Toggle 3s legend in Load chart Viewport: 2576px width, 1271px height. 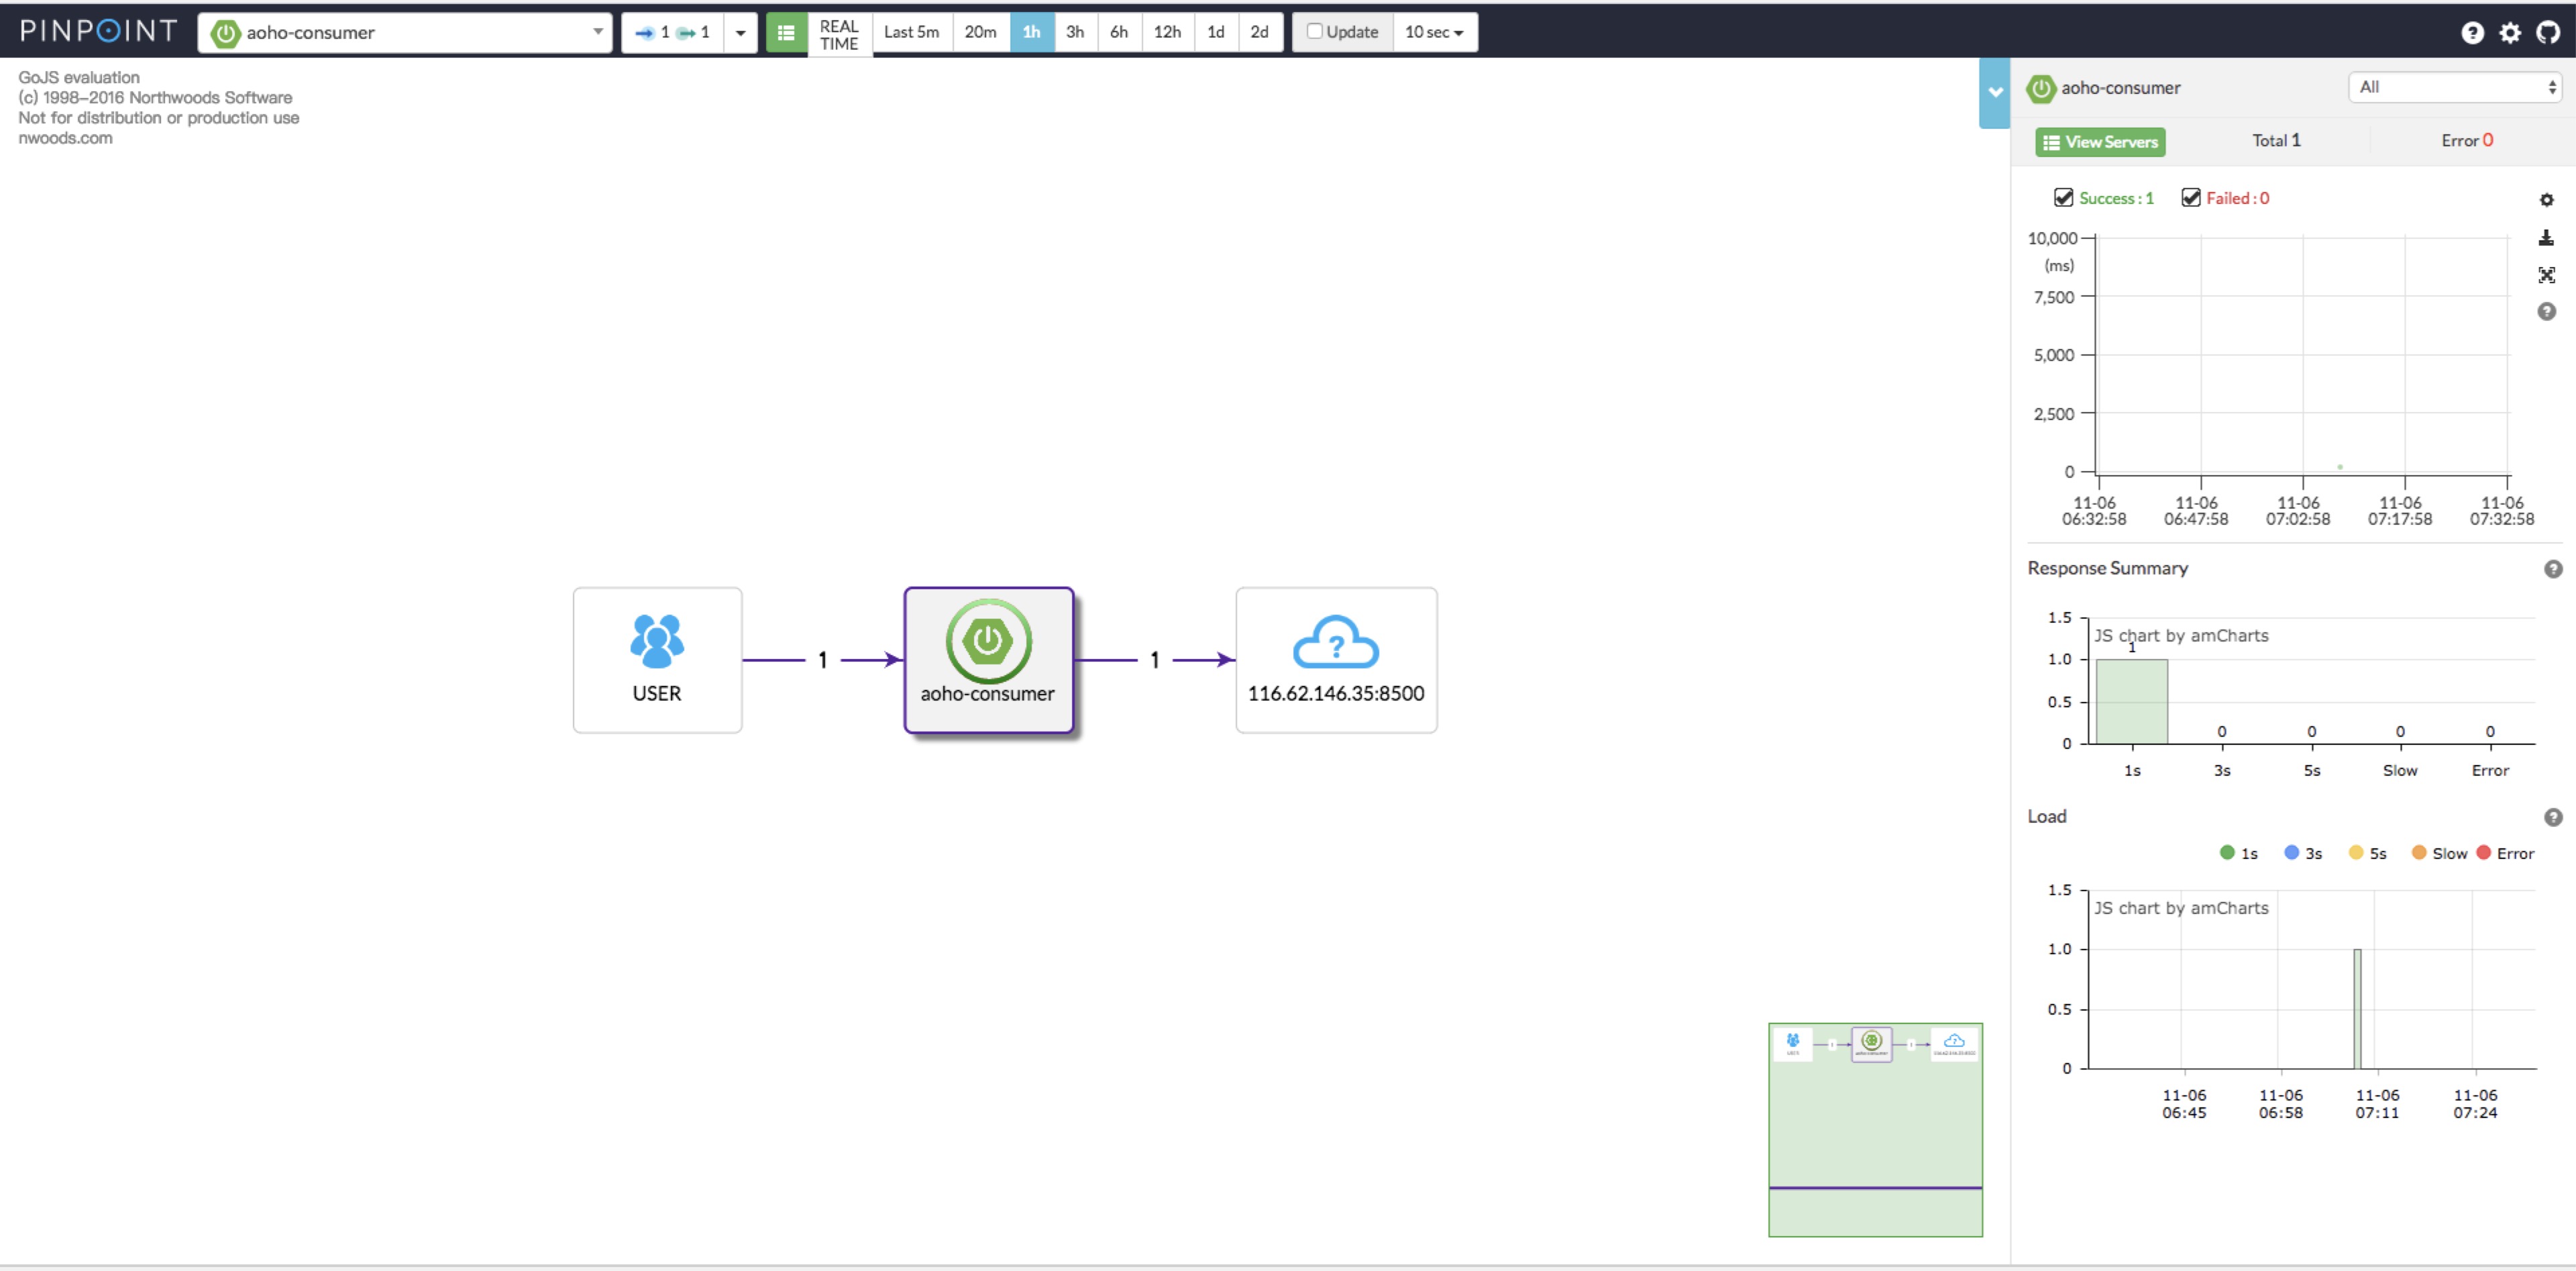coord(2303,853)
